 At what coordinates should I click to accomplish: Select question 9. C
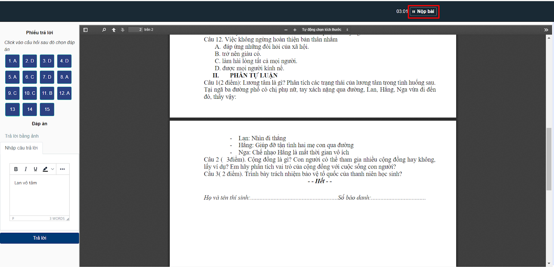12,93
